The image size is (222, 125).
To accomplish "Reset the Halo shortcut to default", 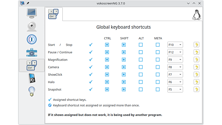I will (196, 82).
